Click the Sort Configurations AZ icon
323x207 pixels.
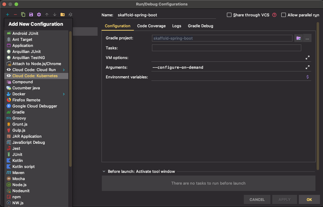click(70, 15)
